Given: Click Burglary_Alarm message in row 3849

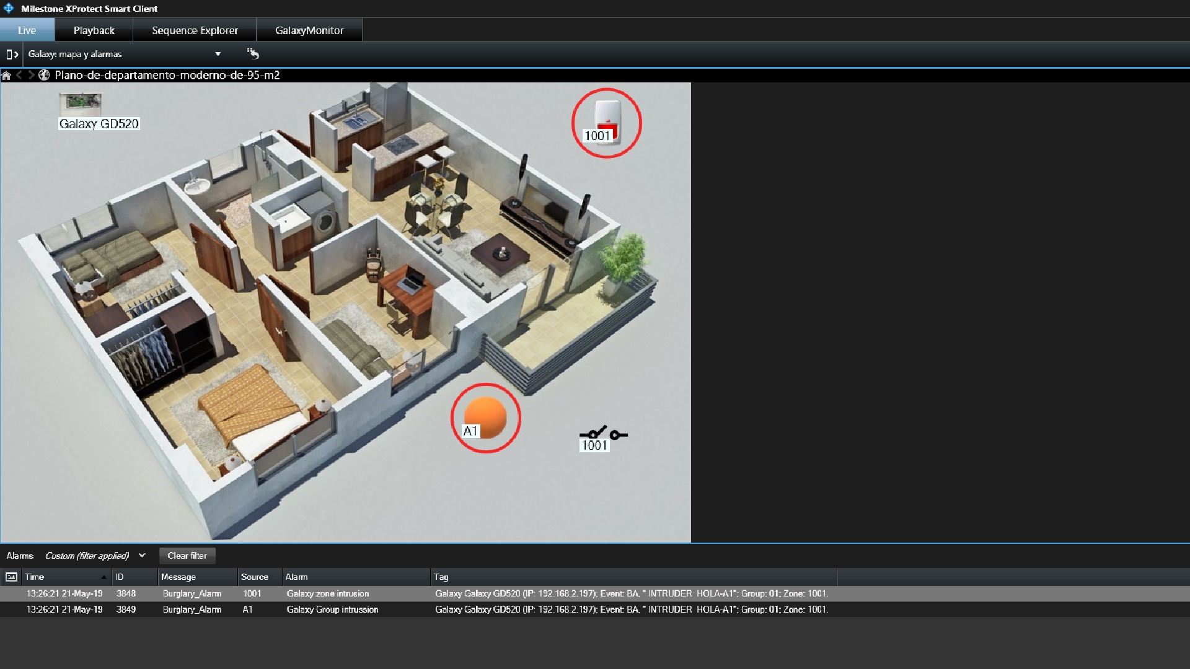Looking at the screenshot, I should [192, 610].
